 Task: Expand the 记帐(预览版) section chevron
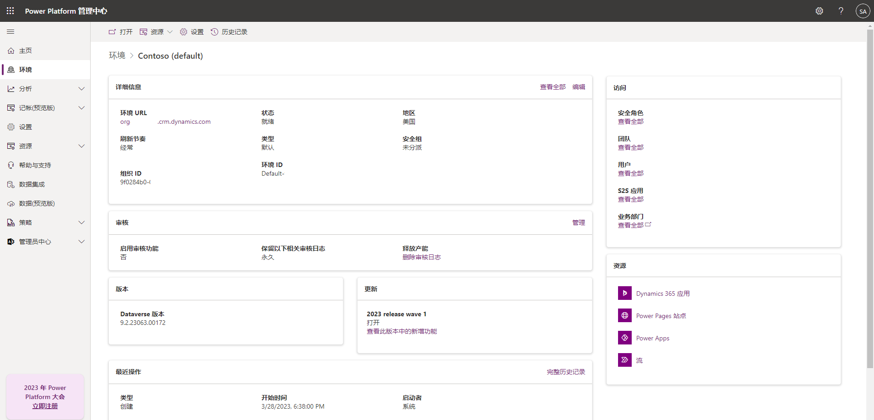coord(82,108)
